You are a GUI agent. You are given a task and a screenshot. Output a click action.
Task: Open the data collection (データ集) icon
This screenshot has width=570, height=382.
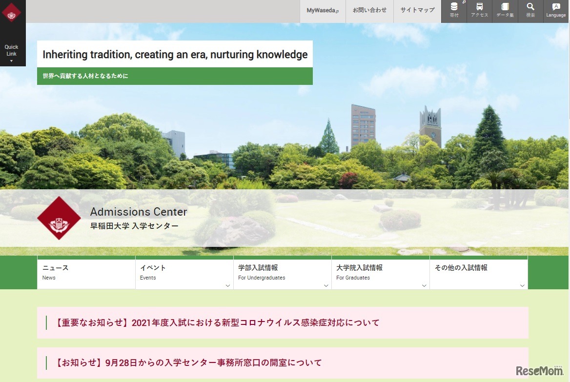pos(505,11)
